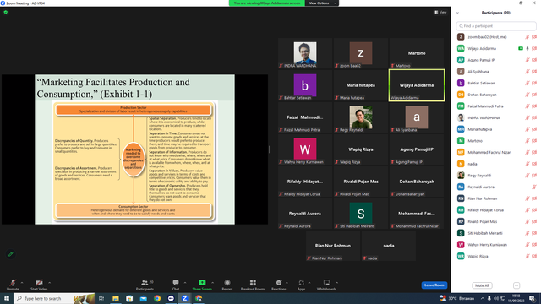This screenshot has width=541, height=304.
Task: Open File Explorer from taskbar
Action: 115,298
